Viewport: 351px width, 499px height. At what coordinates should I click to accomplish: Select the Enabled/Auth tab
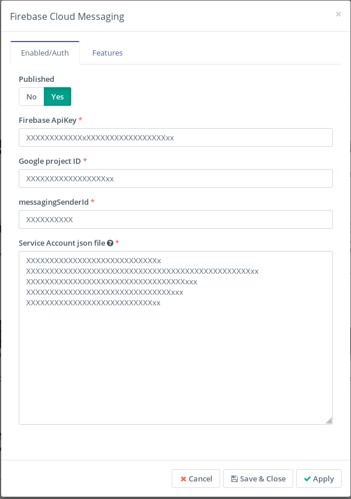45,53
